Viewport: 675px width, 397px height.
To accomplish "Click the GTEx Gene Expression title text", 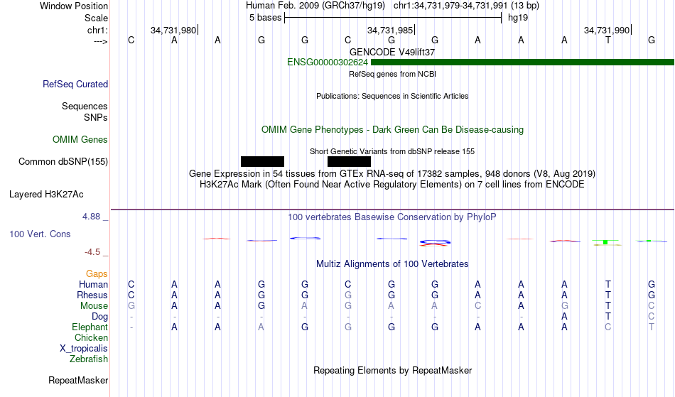I will (x=392, y=174).
